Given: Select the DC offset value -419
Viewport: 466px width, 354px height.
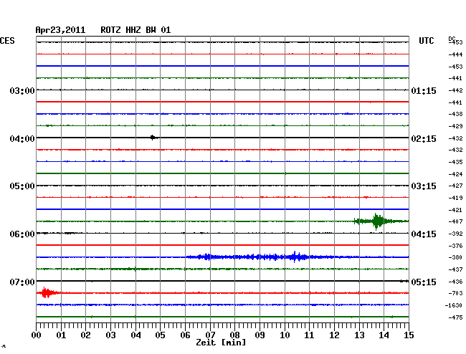Looking at the screenshot, I should [455, 198].
